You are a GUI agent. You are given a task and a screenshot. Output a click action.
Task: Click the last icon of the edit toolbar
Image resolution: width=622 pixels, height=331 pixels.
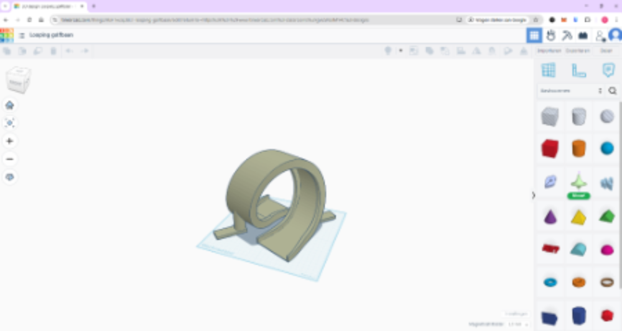click(524, 51)
